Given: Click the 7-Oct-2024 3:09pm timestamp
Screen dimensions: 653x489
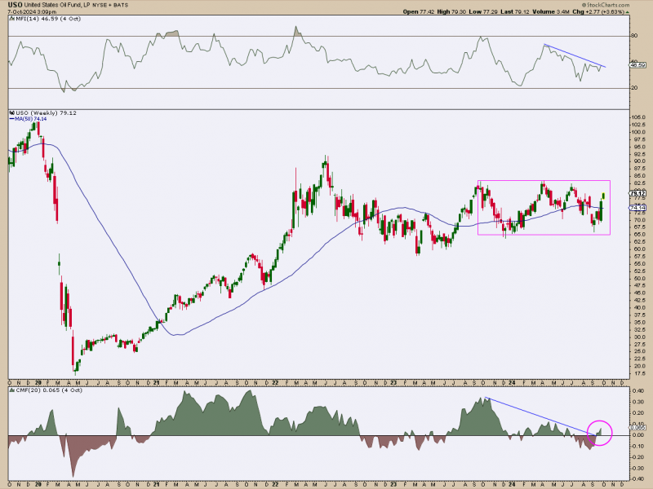Looking at the screenshot, I should pyautogui.click(x=32, y=12).
